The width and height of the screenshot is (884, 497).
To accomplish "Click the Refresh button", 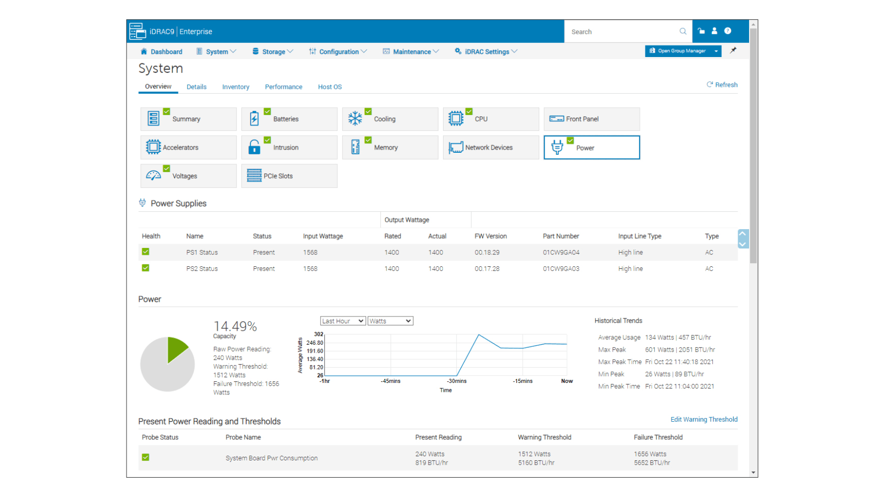I will tap(722, 84).
